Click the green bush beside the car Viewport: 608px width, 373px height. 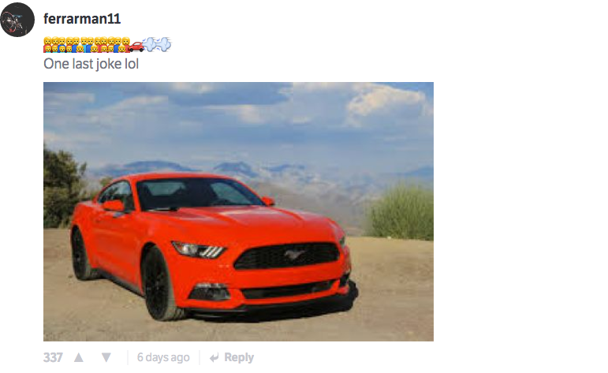tap(401, 211)
